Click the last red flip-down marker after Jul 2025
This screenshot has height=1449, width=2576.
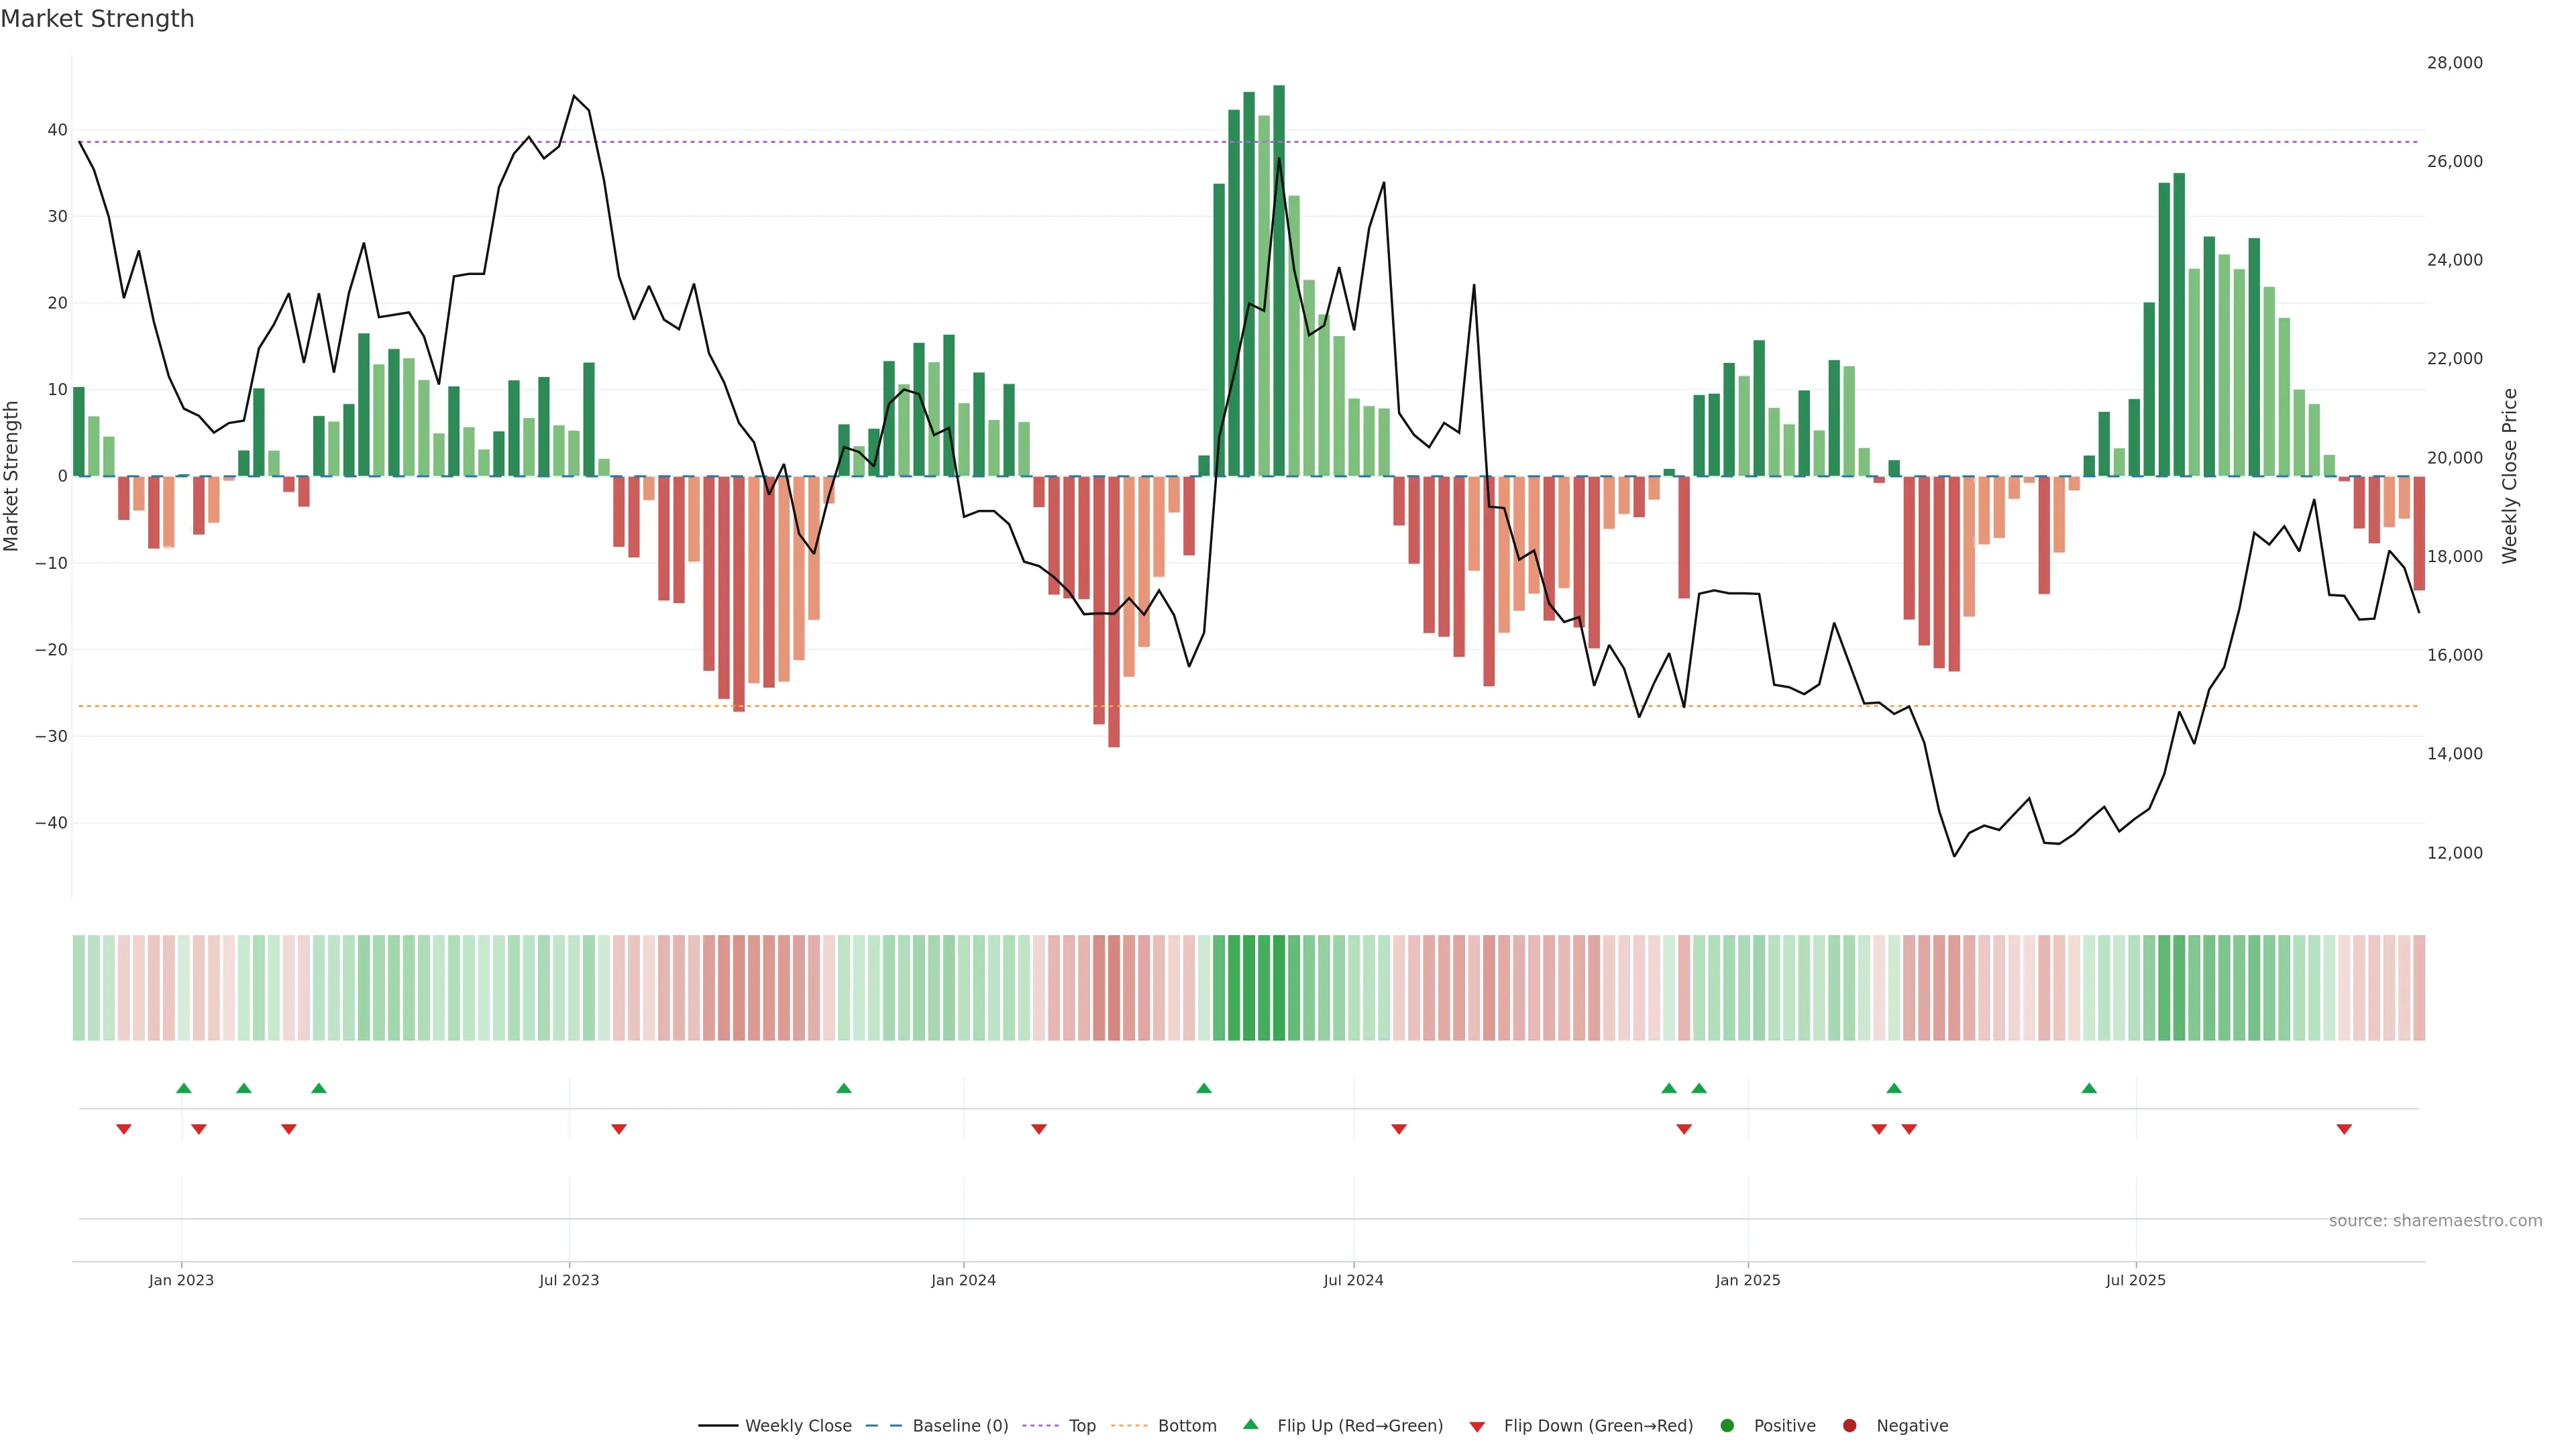click(2344, 1129)
